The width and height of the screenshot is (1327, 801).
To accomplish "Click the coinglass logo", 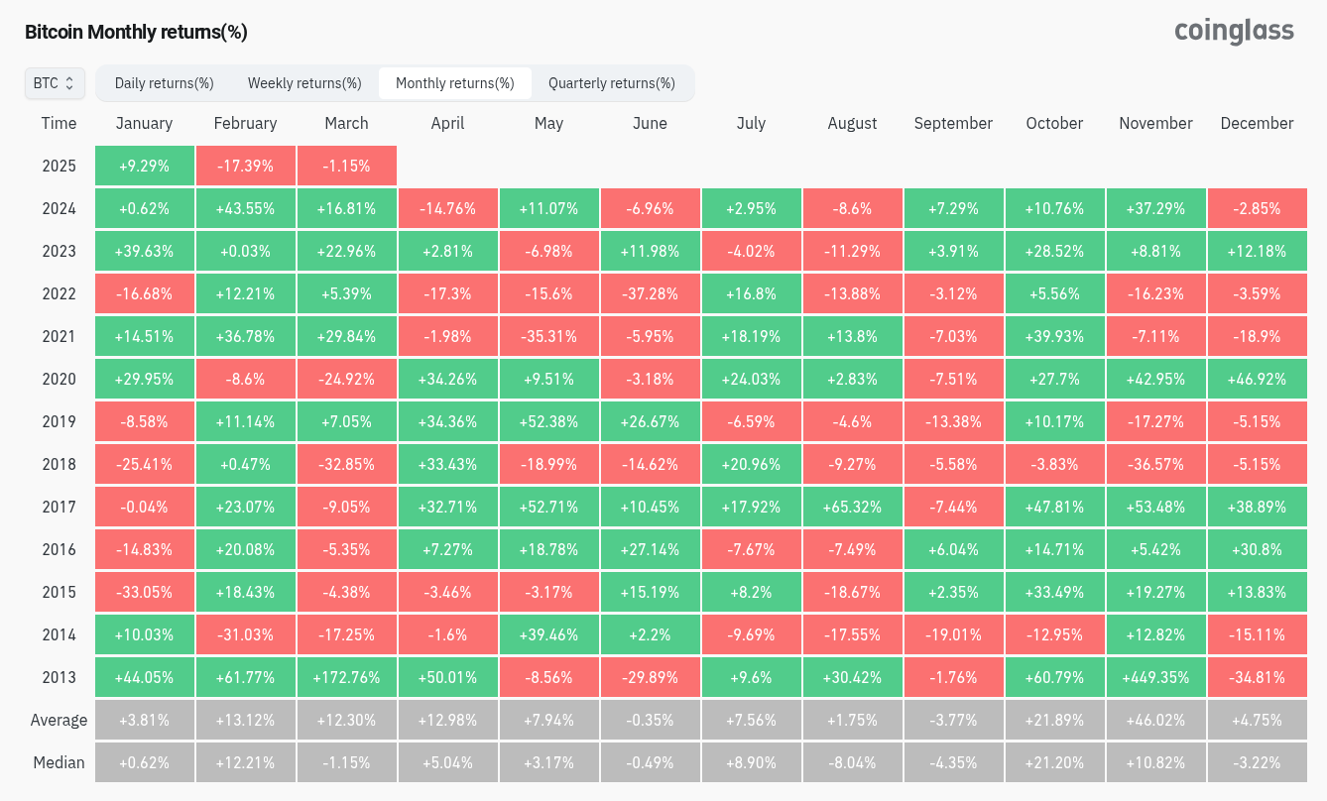I will pos(1234,31).
